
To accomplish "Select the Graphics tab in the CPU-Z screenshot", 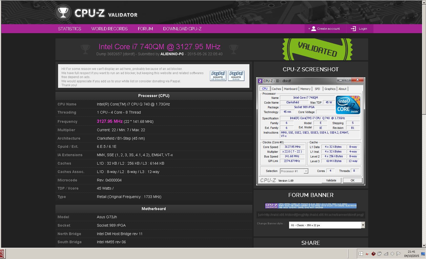I will point(330,89).
